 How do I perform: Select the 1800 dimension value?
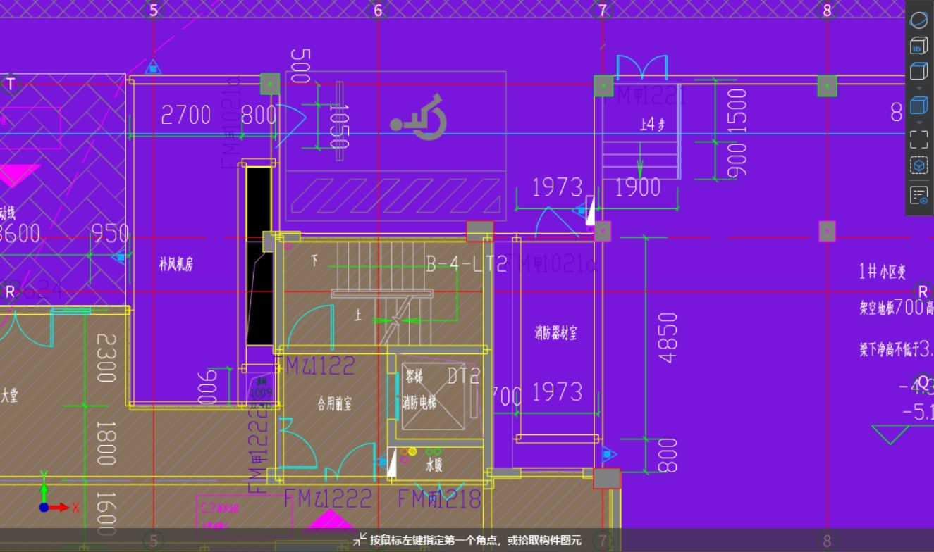(106, 443)
